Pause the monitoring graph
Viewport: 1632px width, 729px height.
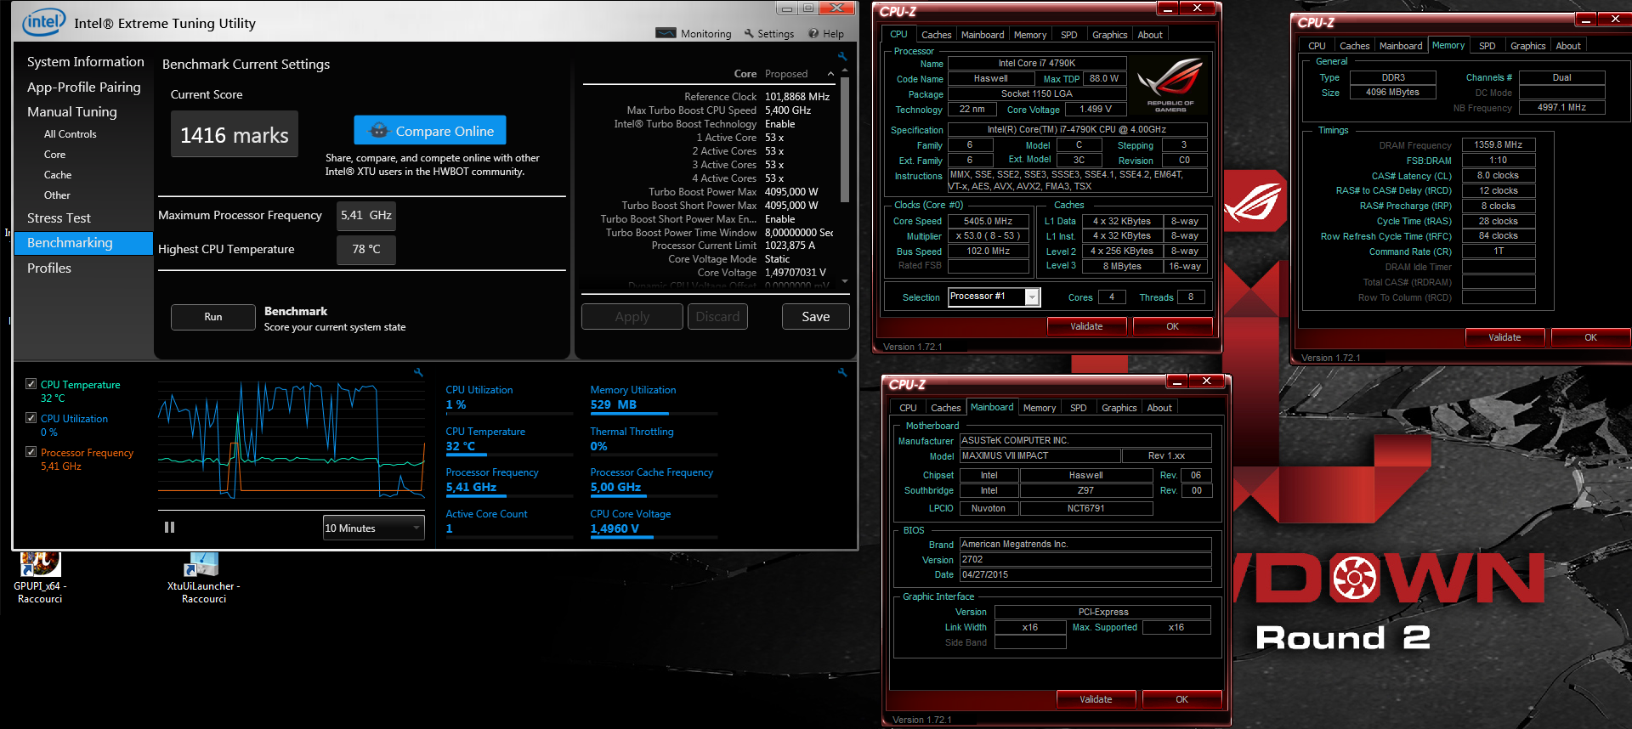[x=169, y=528]
